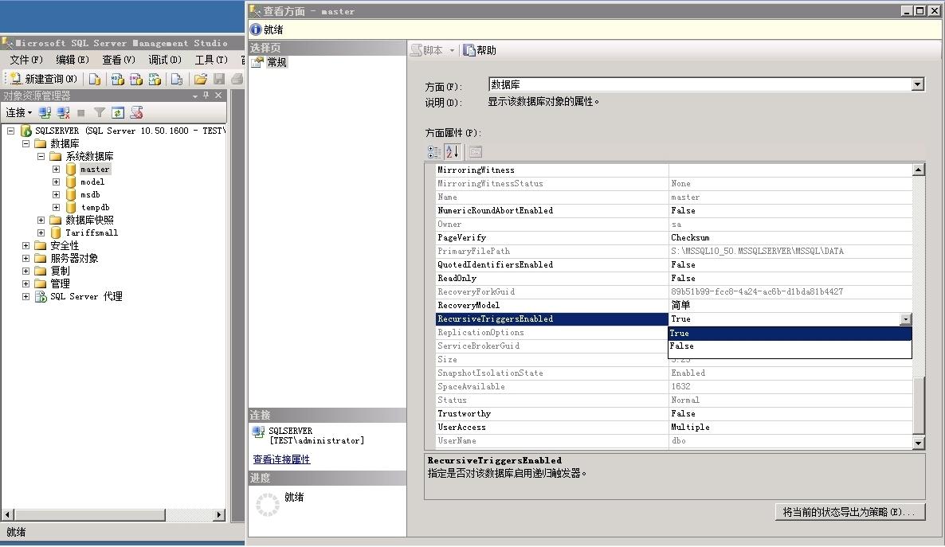This screenshot has width=945, height=547.
Task: Expand the 复制 folder
Action: tap(26, 271)
